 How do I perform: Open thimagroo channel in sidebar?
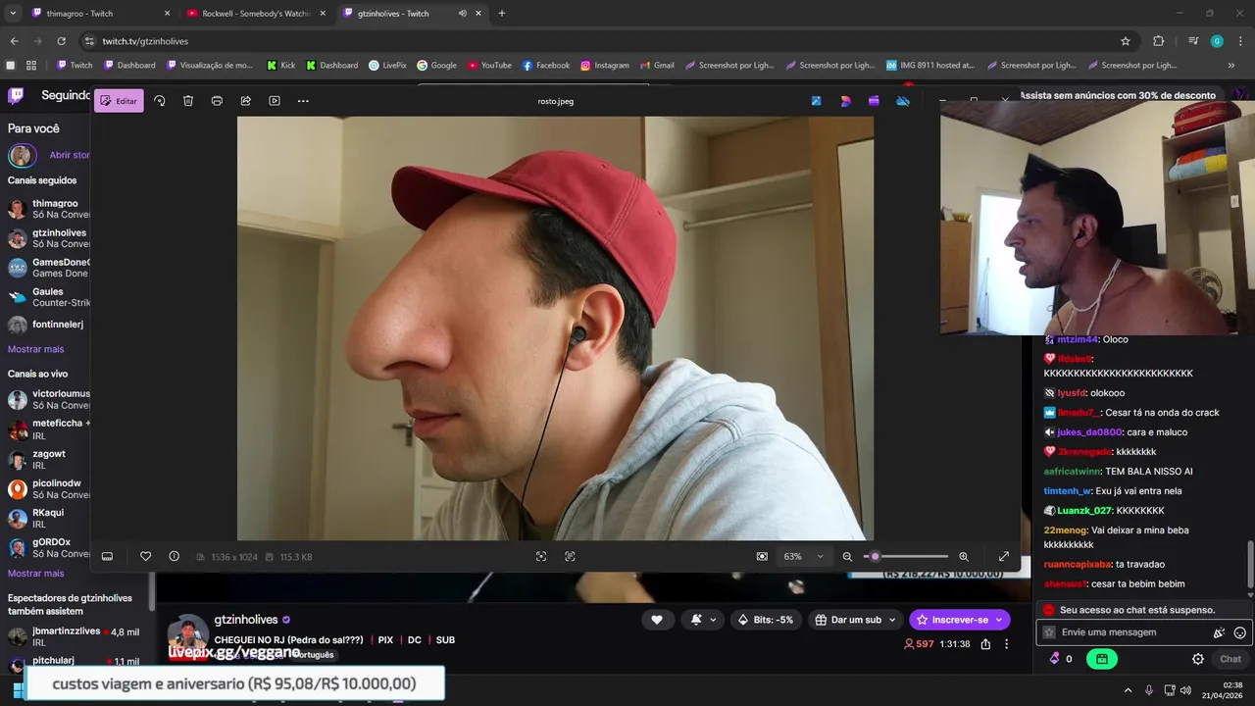pos(49,209)
